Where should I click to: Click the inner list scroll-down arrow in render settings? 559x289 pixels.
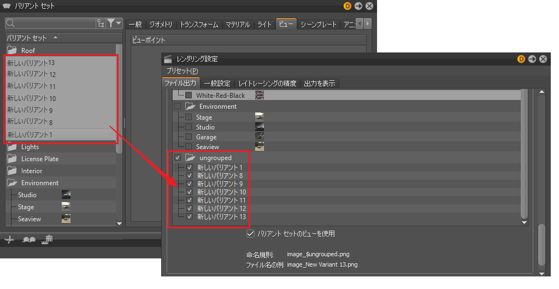coord(524,223)
